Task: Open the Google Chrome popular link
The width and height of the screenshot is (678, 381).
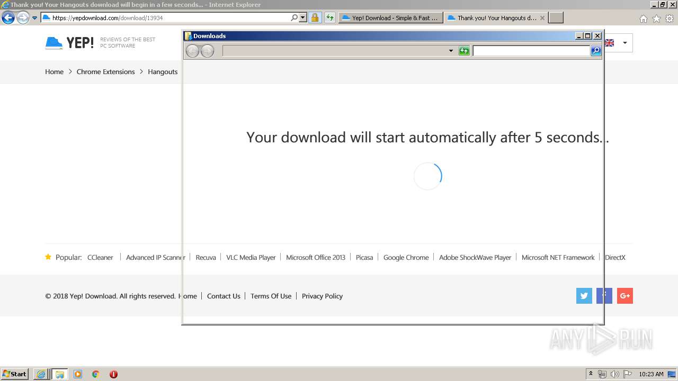Action: tap(406, 257)
